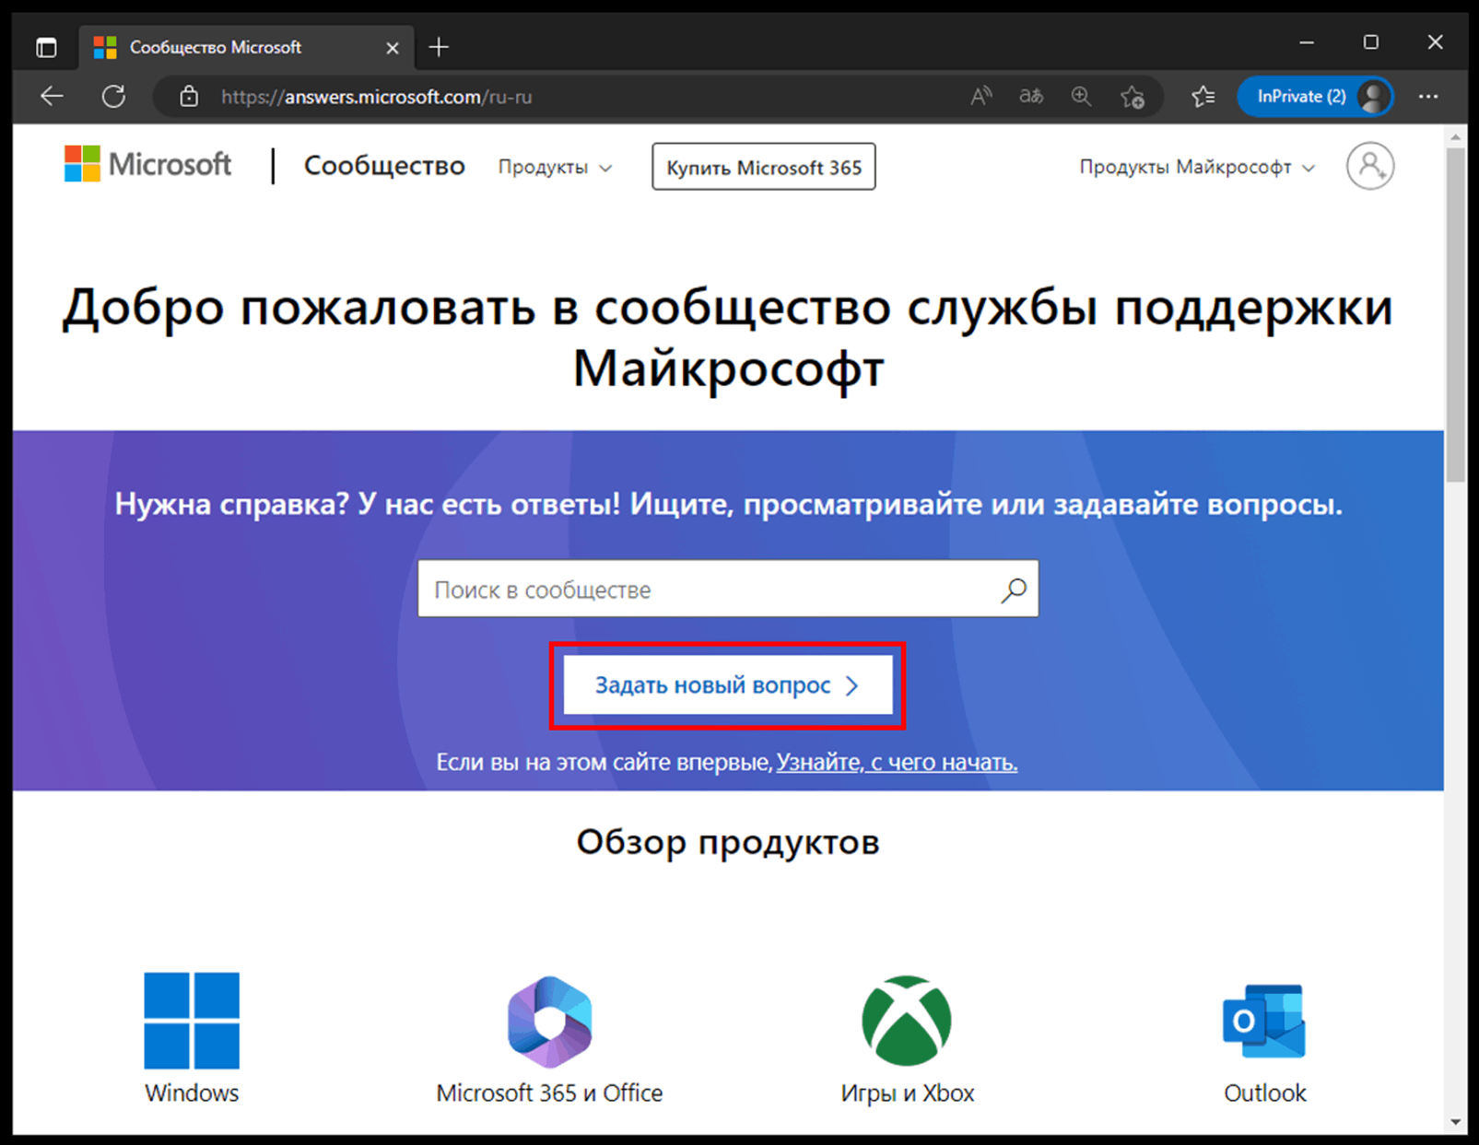The height and width of the screenshot is (1145, 1479).
Task: Click the Microsoft logo
Action: pyautogui.click(x=147, y=164)
